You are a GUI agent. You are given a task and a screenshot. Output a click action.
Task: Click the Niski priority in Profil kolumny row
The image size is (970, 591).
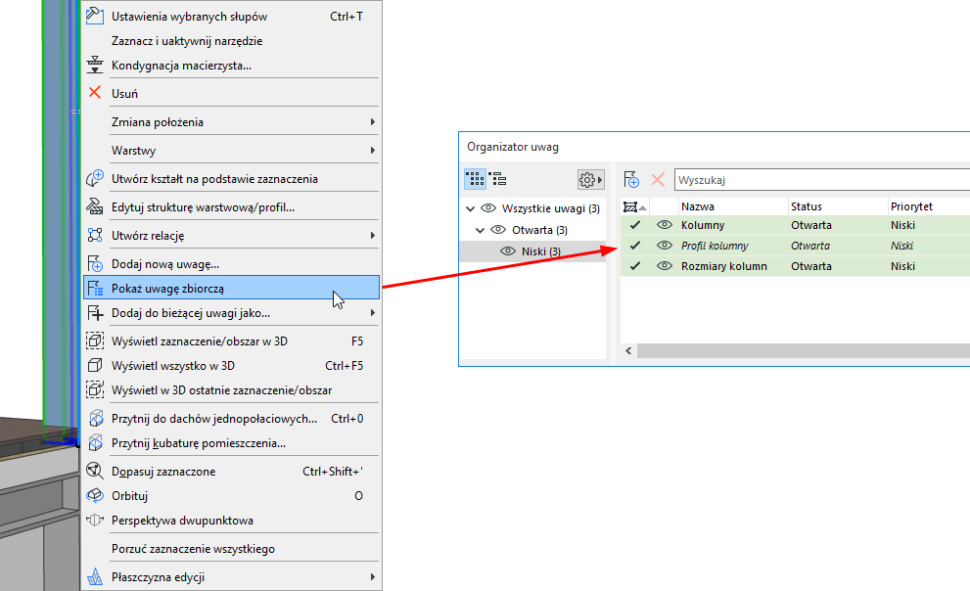click(x=901, y=246)
